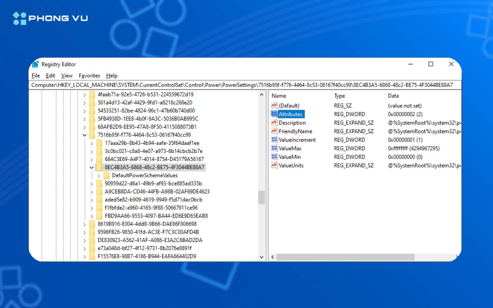493x308 pixels.
Task: Click the tree pane vertical scrollbar thumb
Action: [262, 197]
